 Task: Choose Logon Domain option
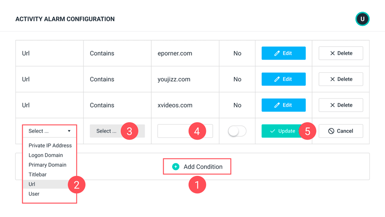46,155
